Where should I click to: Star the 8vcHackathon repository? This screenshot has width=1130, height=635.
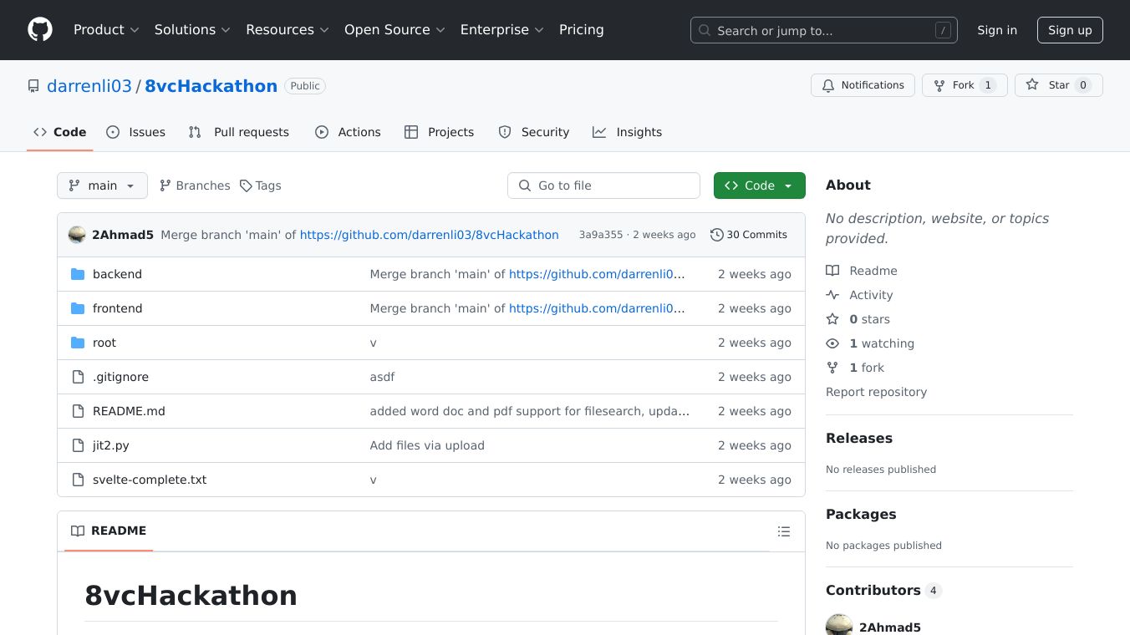click(x=1058, y=85)
